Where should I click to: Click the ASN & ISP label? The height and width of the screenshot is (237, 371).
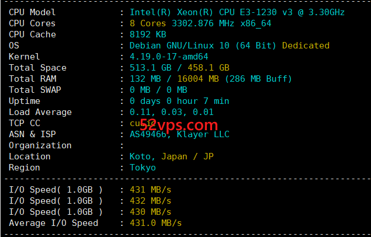pos(32,134)
